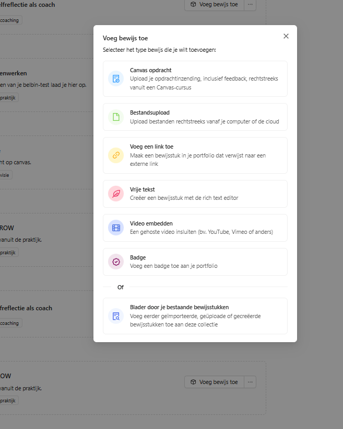
Task: Open Blader door je bestaande bewijsstukken
Action: 195,316
